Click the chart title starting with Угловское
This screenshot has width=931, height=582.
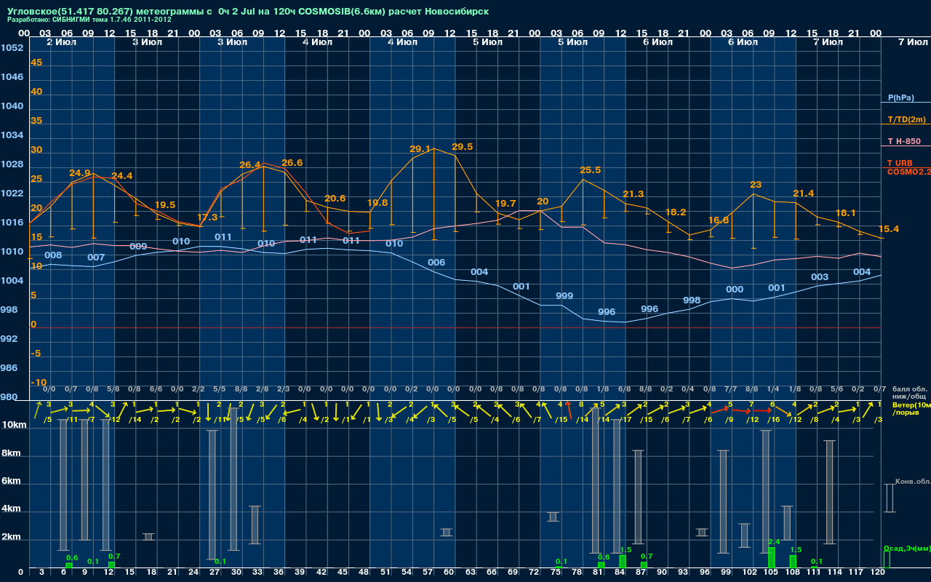[x=248, y=12]
